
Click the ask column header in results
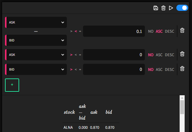click(94, 112)
